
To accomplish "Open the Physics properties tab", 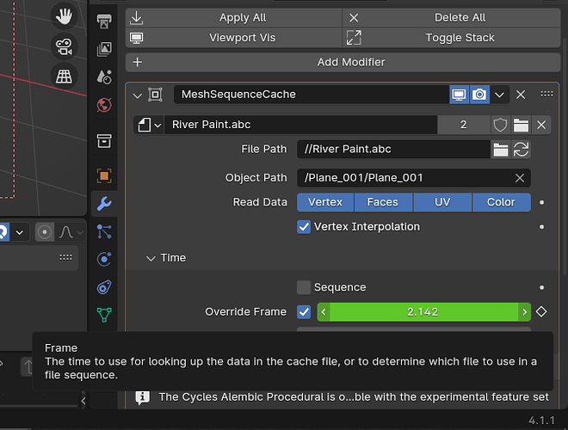I will click(x=104, y=259).
